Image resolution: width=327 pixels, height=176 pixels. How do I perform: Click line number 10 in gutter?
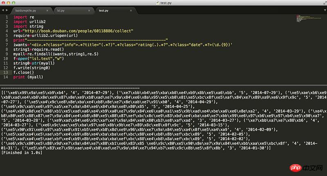pos(6,58)
